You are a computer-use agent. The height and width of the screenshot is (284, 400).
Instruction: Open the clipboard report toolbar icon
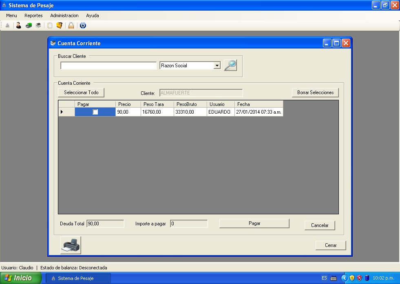[x=50, y=25]
